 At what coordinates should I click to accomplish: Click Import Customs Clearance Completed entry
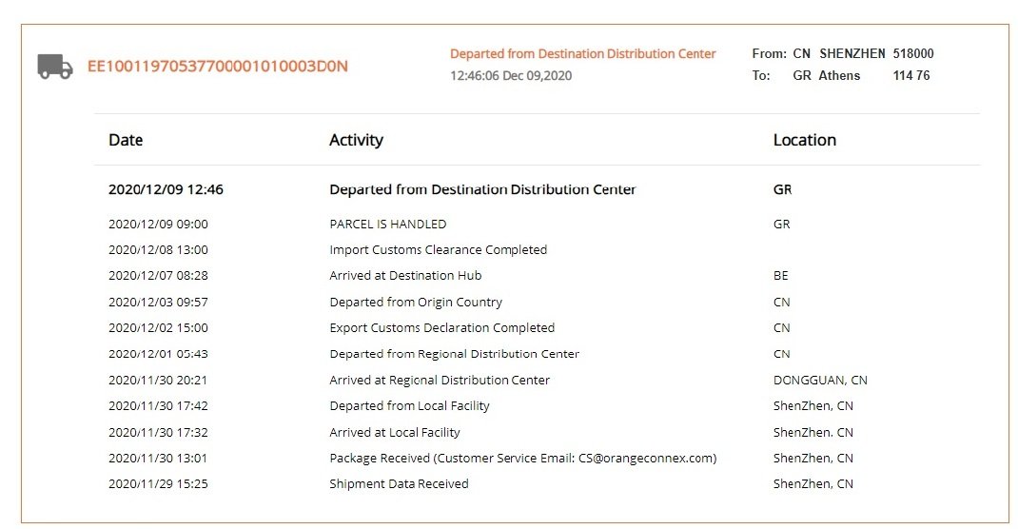[x=438, y=250]
